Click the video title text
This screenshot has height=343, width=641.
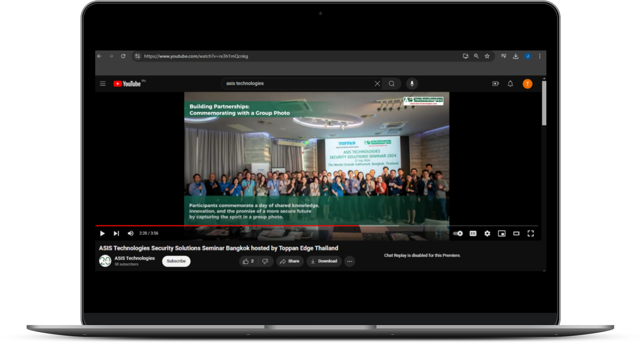tap(219, 248)
